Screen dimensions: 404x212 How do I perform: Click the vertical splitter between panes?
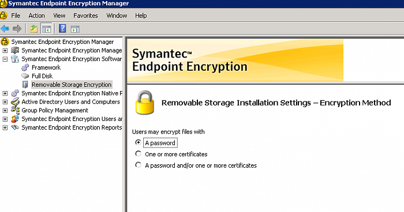124,124
